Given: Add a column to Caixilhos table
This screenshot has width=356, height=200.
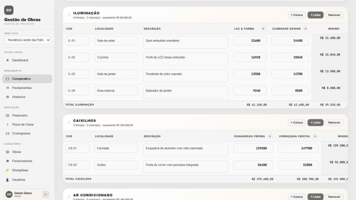Looking at the screenshot, I should [297, 123].
